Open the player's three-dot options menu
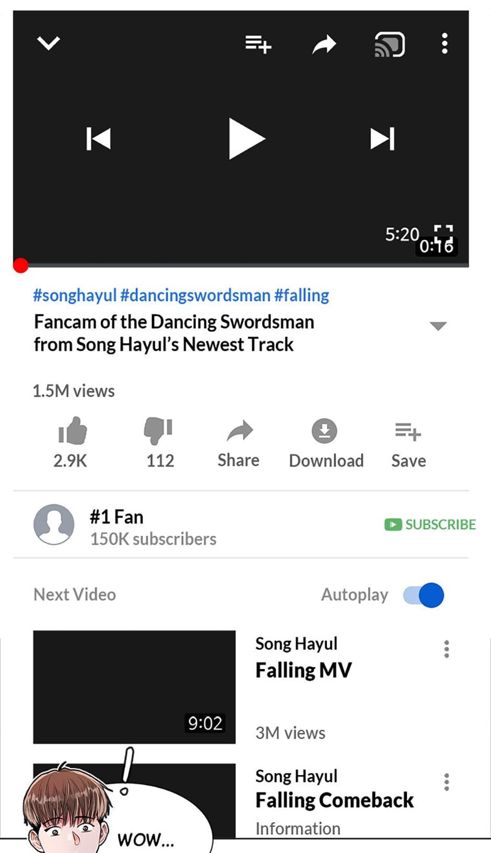491x853 pixels. click(445, 44)
